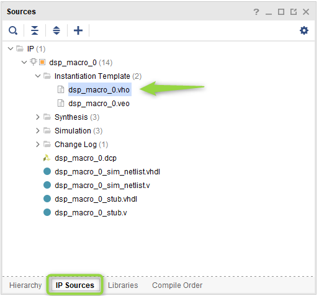Expand the Synthesis (3) folder
The image size is (319, 296).
(38, 117)
